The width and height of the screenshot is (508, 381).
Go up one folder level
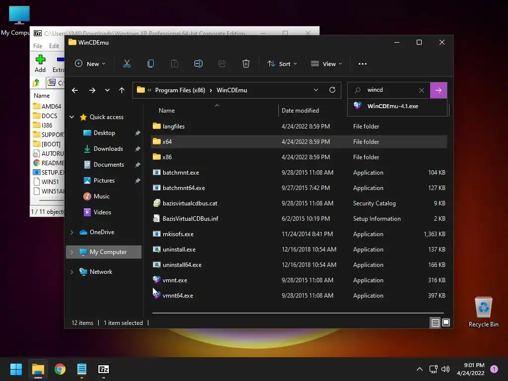pos(122,90)
